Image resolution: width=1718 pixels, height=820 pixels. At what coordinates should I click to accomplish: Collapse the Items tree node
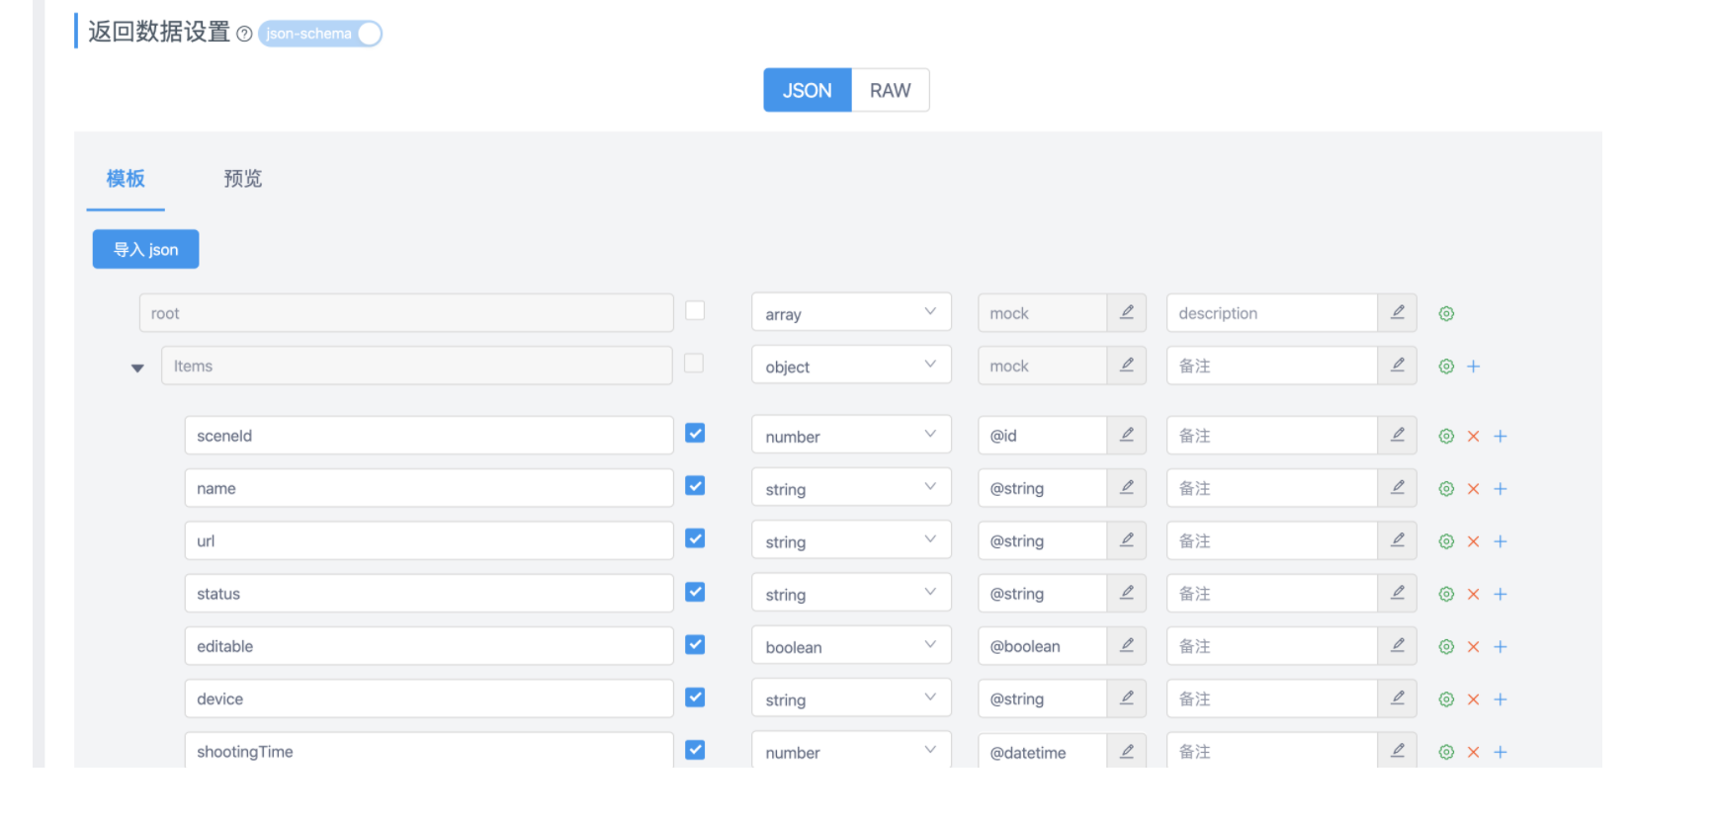click(137, 368)
